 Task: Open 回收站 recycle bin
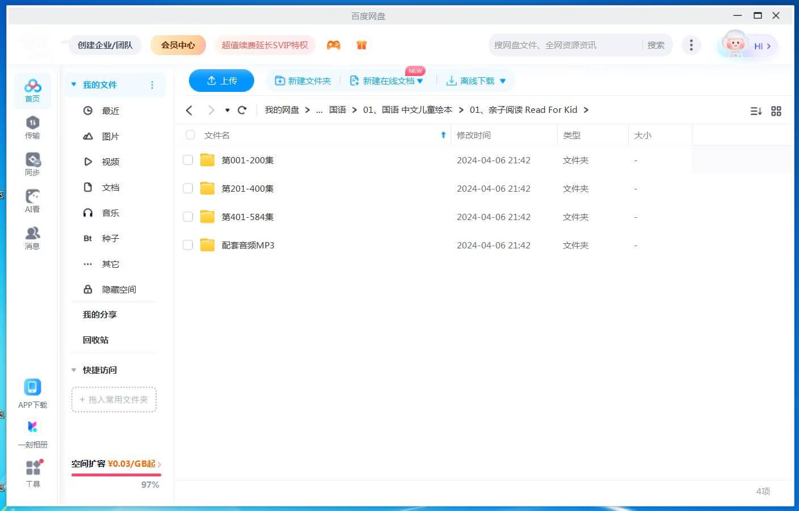(95, 340)
